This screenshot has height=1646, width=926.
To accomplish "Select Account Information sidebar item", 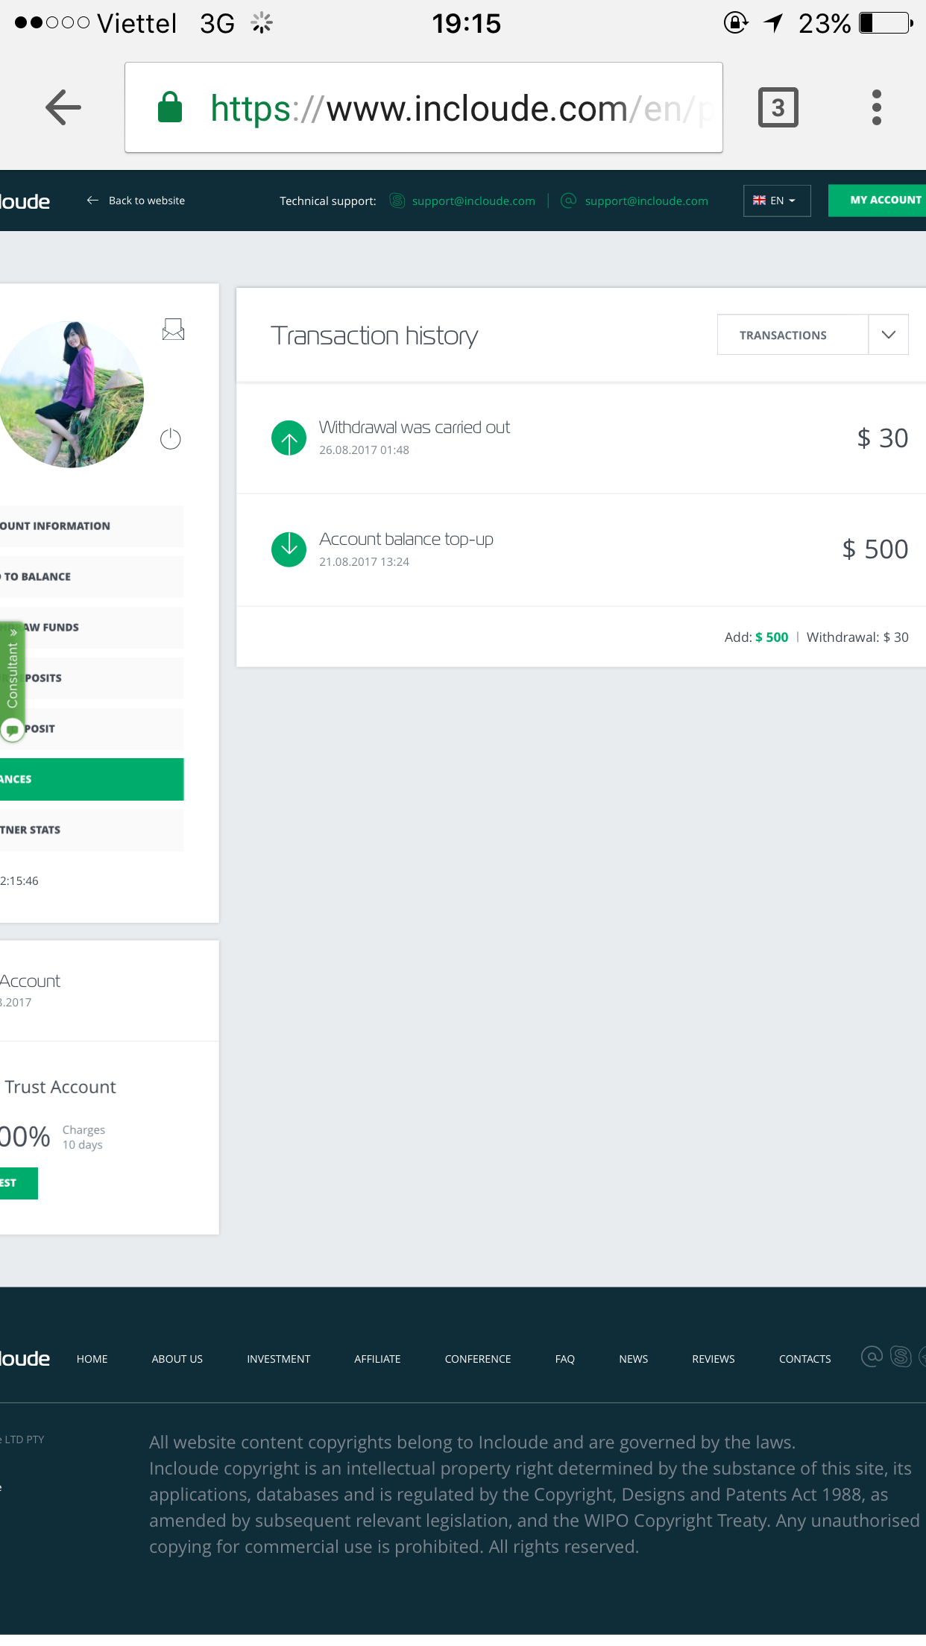I will (89, 526).
